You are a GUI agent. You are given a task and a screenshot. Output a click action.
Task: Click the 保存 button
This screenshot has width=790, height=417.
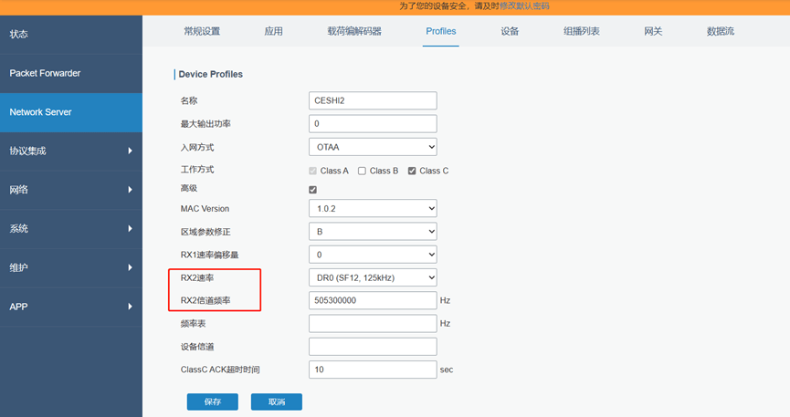[x=213, y=401]
